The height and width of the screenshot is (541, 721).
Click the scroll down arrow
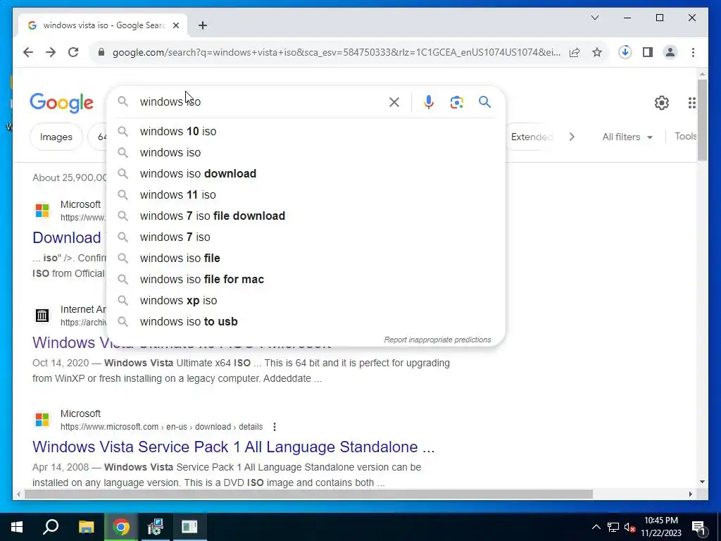click(x=702, y=482)
